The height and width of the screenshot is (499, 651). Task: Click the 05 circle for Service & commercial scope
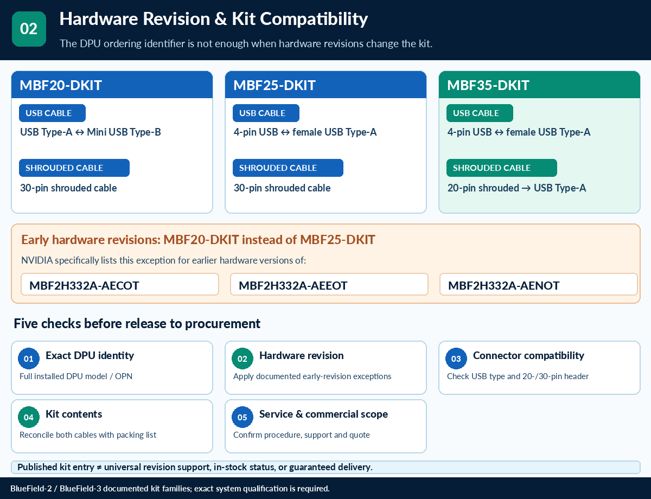pos(242,417)
